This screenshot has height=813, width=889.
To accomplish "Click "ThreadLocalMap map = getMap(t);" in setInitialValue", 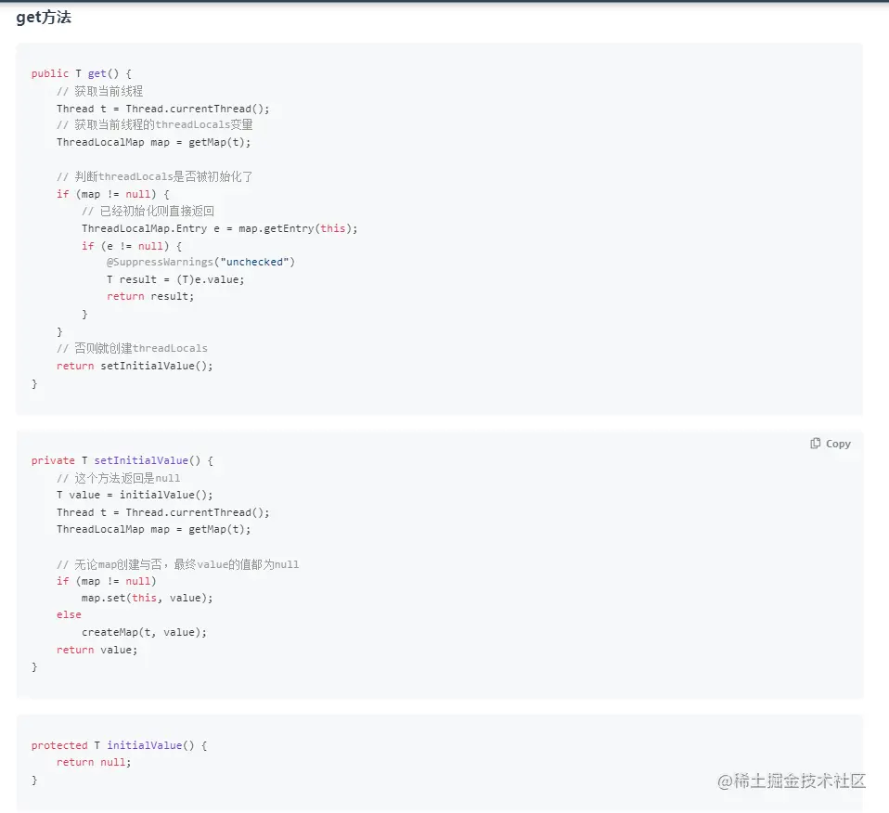I will click(x=153, y=530).
